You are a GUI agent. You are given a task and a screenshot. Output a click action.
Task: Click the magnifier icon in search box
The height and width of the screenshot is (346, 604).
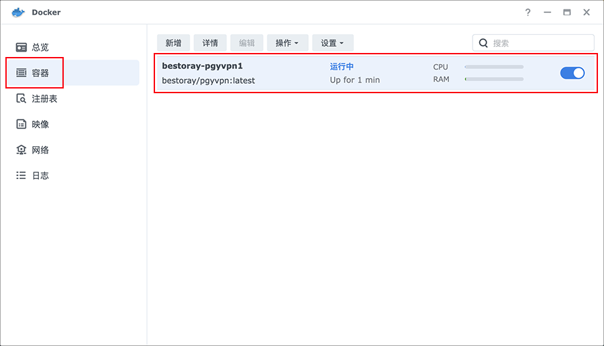tap(483, 43)
